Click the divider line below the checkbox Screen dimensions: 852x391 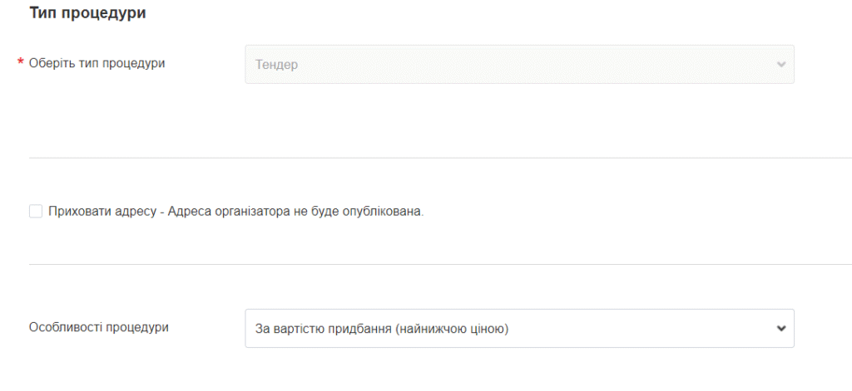416,265
